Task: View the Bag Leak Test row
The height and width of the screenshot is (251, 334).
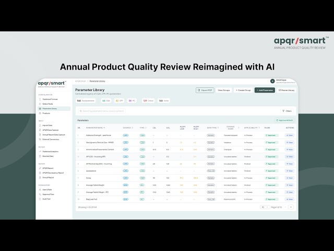Action: [x=290, y=199]
